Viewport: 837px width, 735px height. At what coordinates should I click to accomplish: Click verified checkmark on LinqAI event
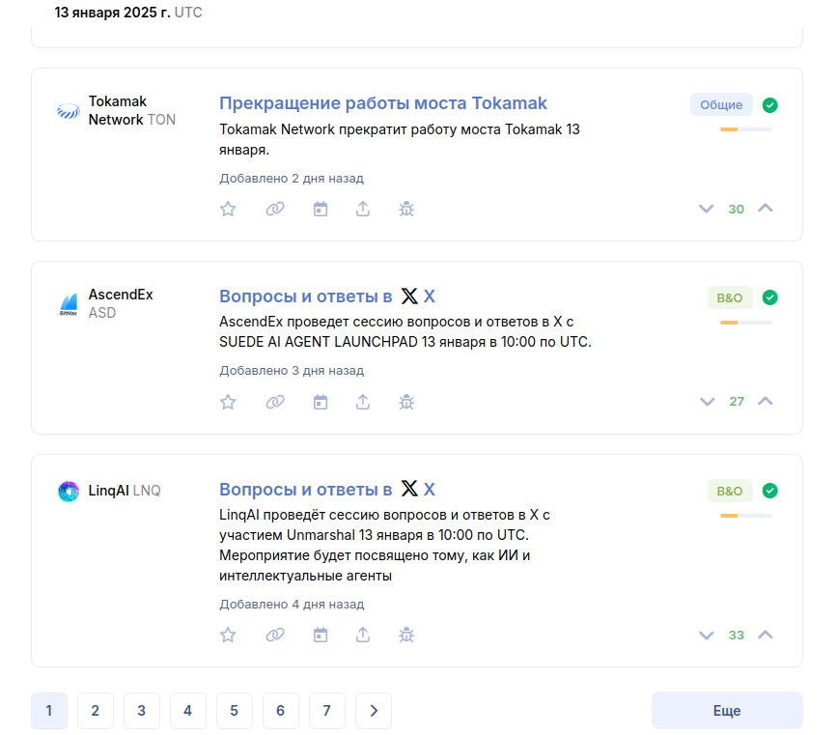pyautogui.click(x=769, y=491)
